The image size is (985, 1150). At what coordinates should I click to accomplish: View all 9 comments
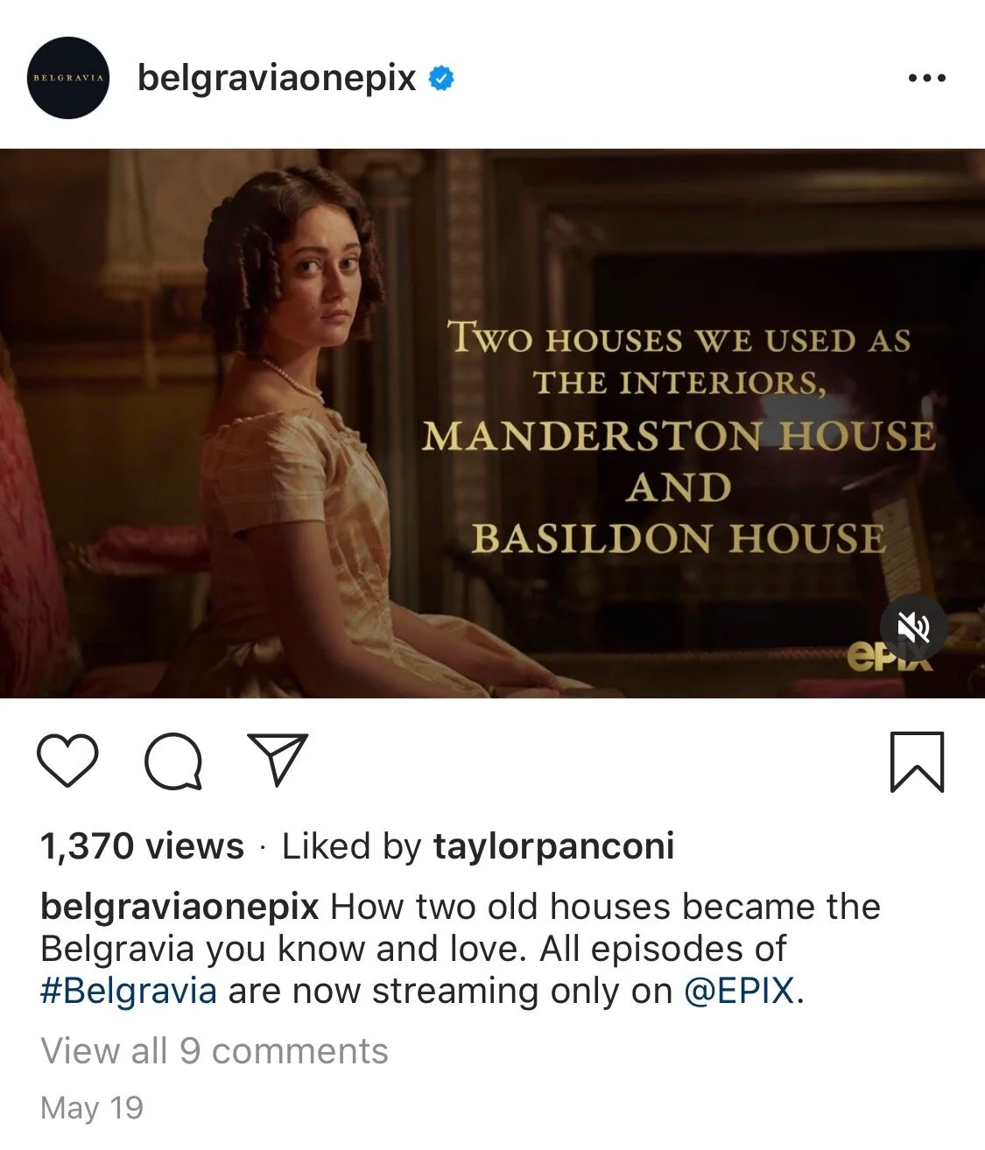[215, 1050]
